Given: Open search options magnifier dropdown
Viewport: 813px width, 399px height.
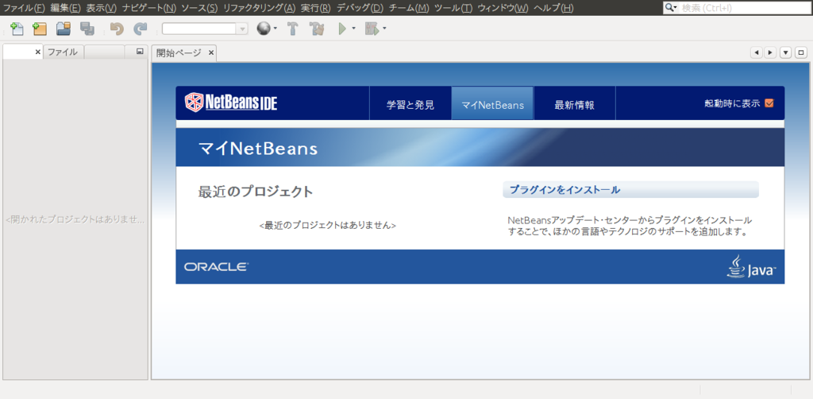Looking at the screenshot, I should (672, 8).
